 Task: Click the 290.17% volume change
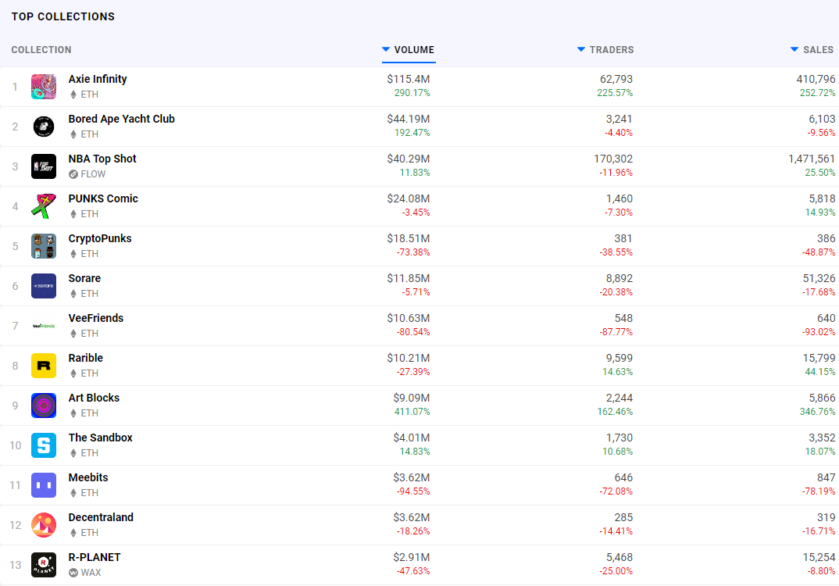click(x=412, y=93)
